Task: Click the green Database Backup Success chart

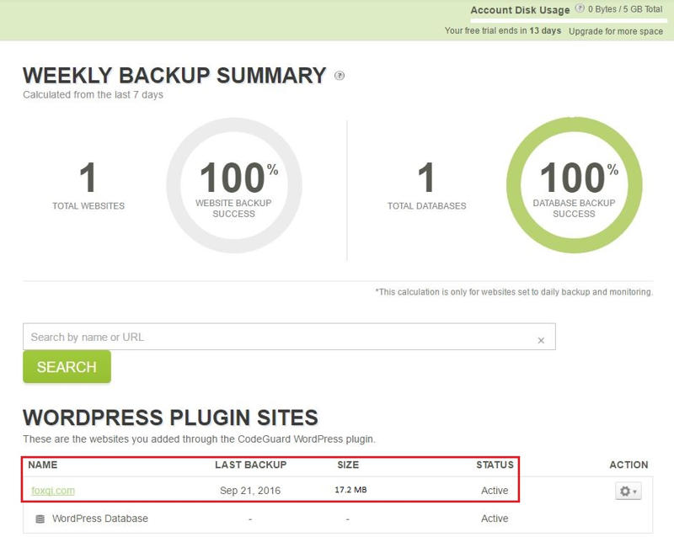Action: [x=574, y=186]
